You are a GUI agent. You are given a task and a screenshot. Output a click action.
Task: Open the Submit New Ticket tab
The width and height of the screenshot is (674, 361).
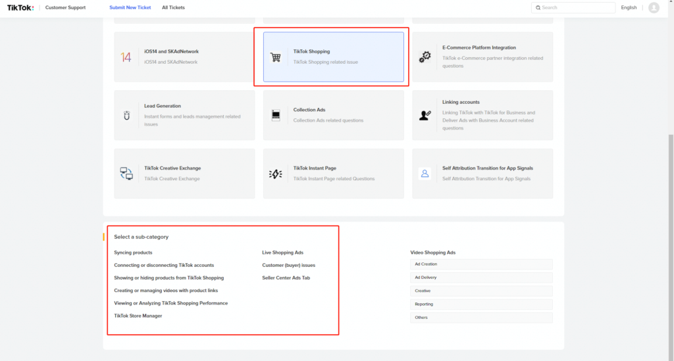(x=130, y=8)
